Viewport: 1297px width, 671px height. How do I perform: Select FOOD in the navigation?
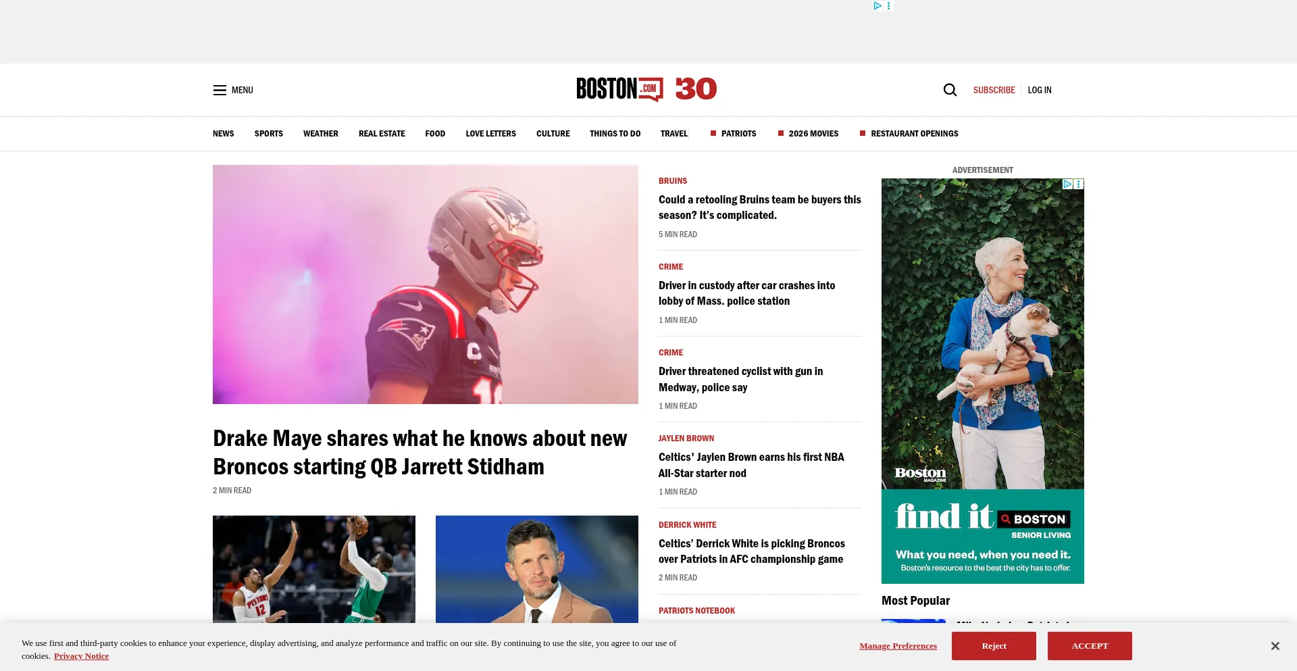coord(435,134)
